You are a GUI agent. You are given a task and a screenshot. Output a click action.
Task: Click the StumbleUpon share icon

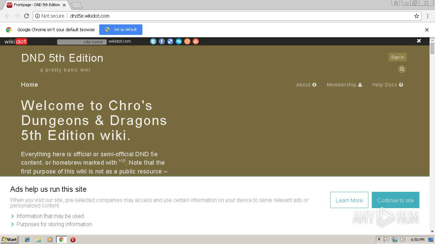pyautogui.click(x=196, y=41)
